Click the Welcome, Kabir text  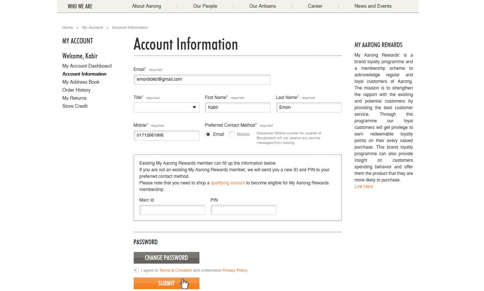(80, 56)
